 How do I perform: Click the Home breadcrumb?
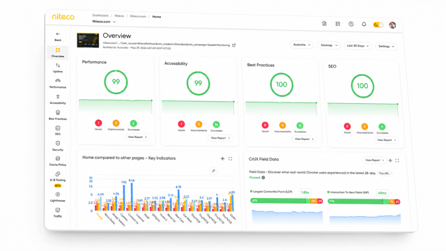click(x=156, y=17)
